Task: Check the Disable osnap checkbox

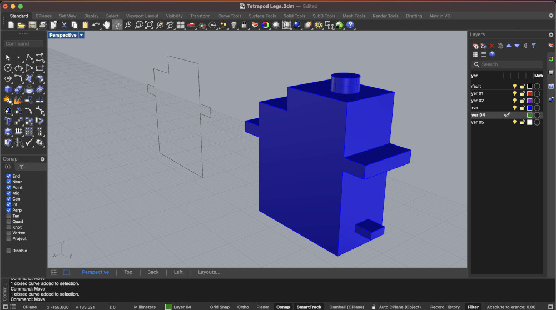Action: tap(8, 251)
